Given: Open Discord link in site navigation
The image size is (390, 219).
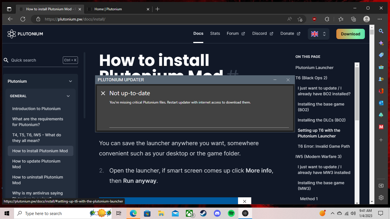Looking at the screenshot, I should pyautogui.click(x=263, y=33).
